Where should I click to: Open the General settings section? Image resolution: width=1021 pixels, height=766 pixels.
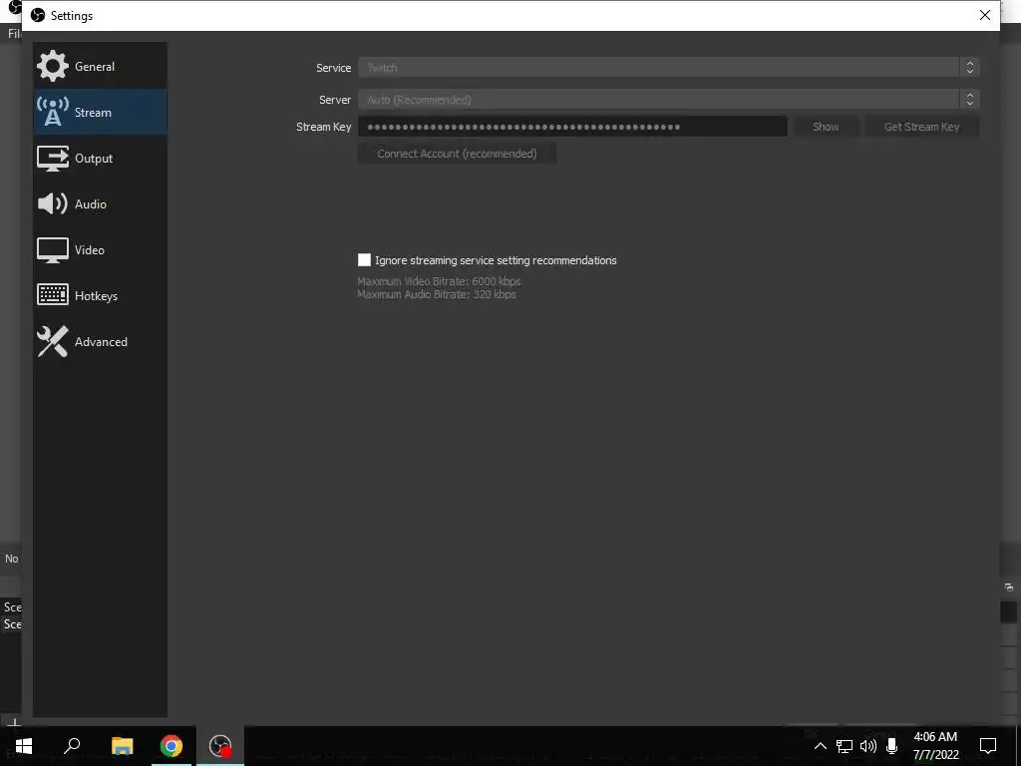point(101,67)
